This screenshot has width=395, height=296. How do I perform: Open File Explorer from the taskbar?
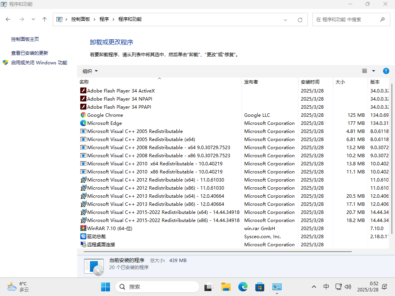tap(226, 287)
